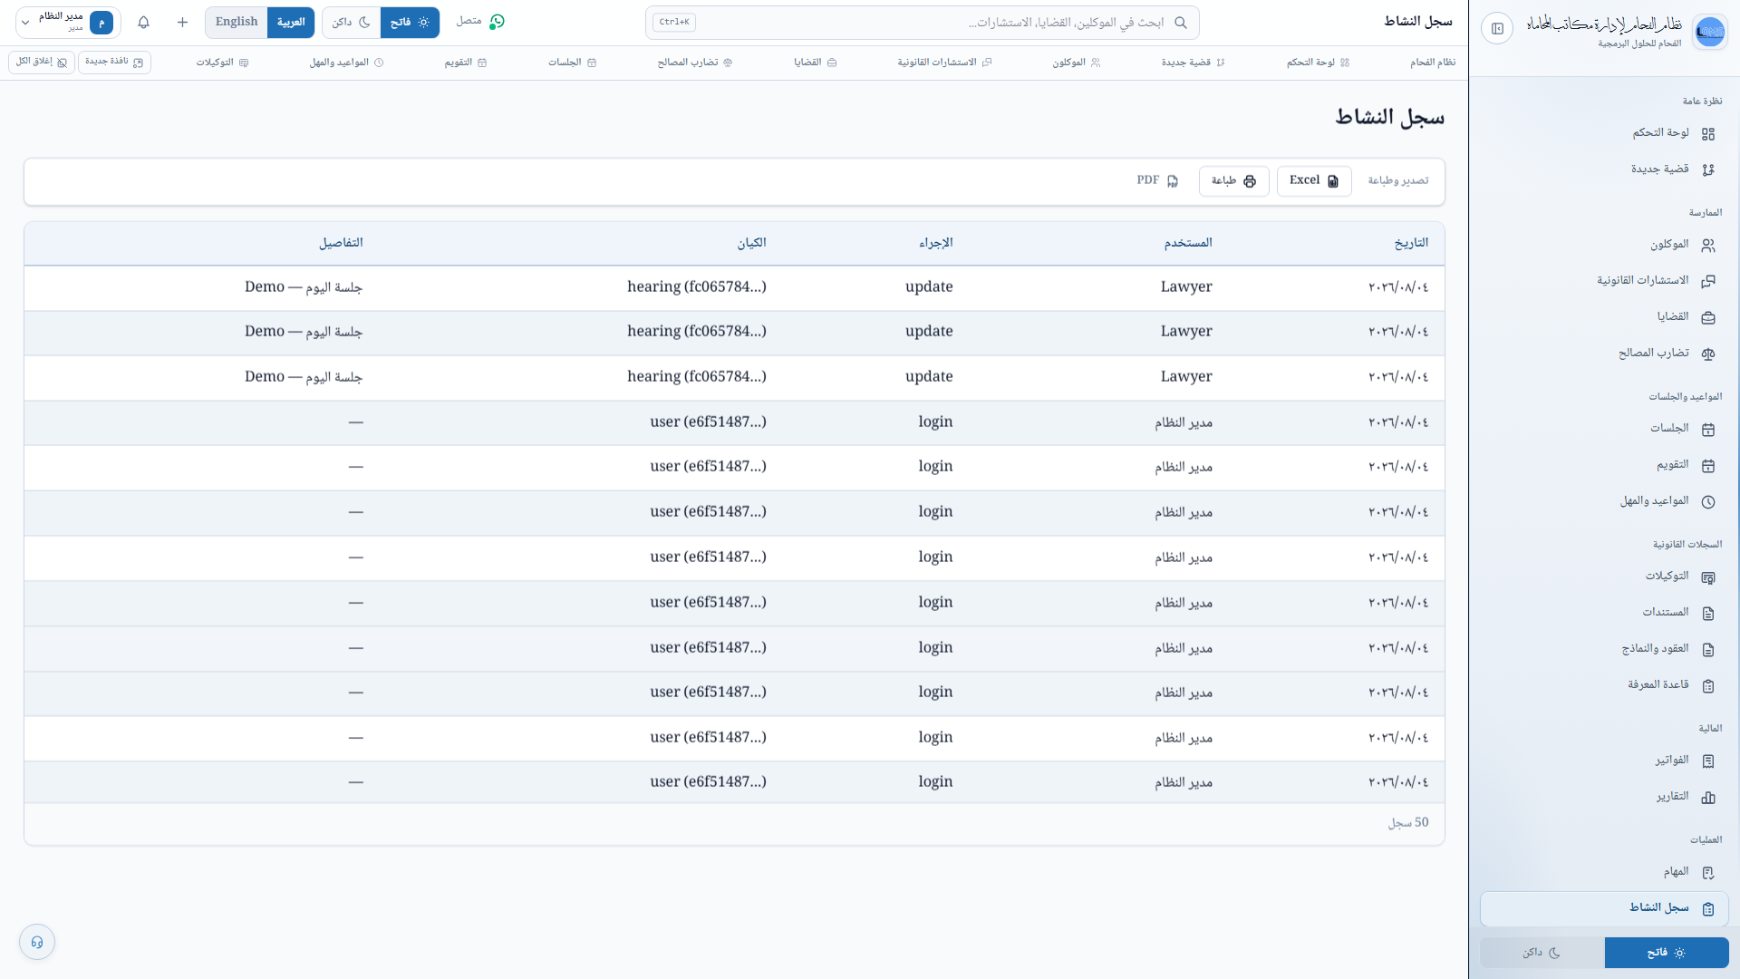The image size is (1740, 979).
Task: Click the التاريخ column header
Action: 1411,243
